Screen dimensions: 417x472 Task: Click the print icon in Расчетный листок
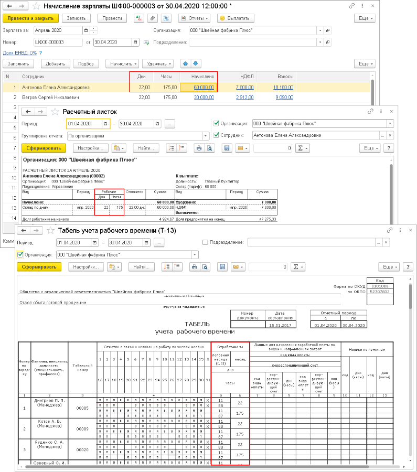(x=199, y=148)
